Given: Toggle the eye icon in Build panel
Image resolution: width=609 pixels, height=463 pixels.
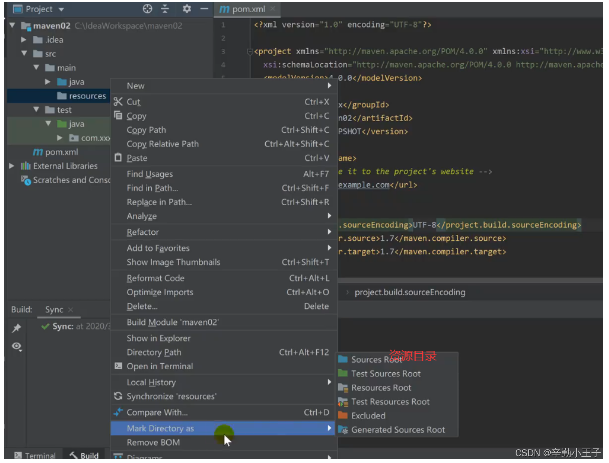Looking at the screenshot, I should [17, 346].
